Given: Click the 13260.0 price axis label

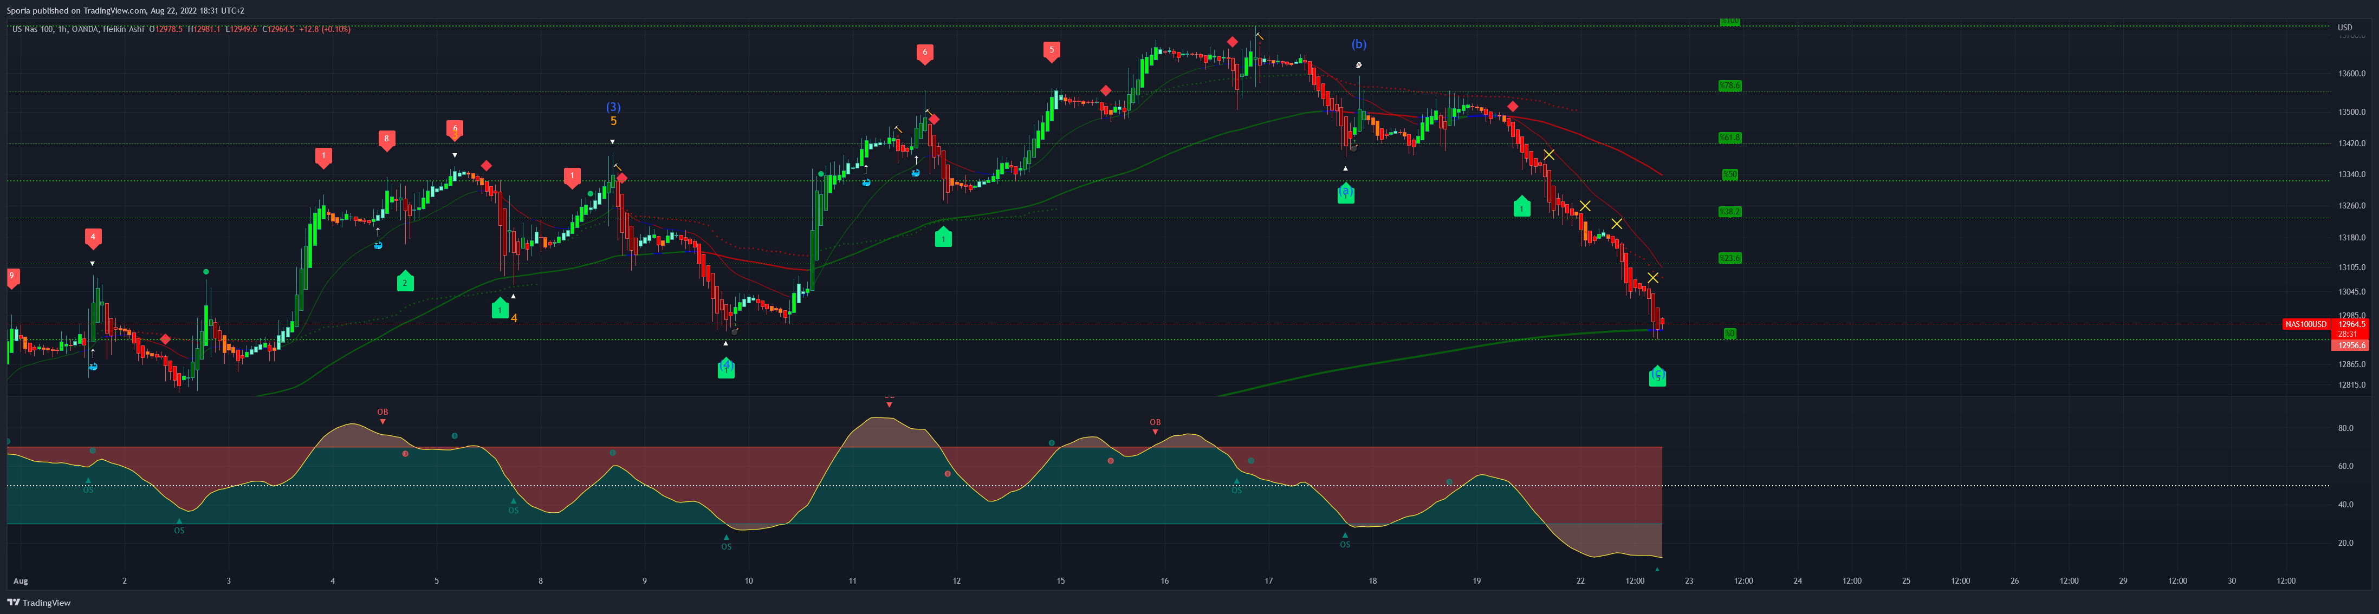Looking at the screenshot, I should coord(2352,206).
